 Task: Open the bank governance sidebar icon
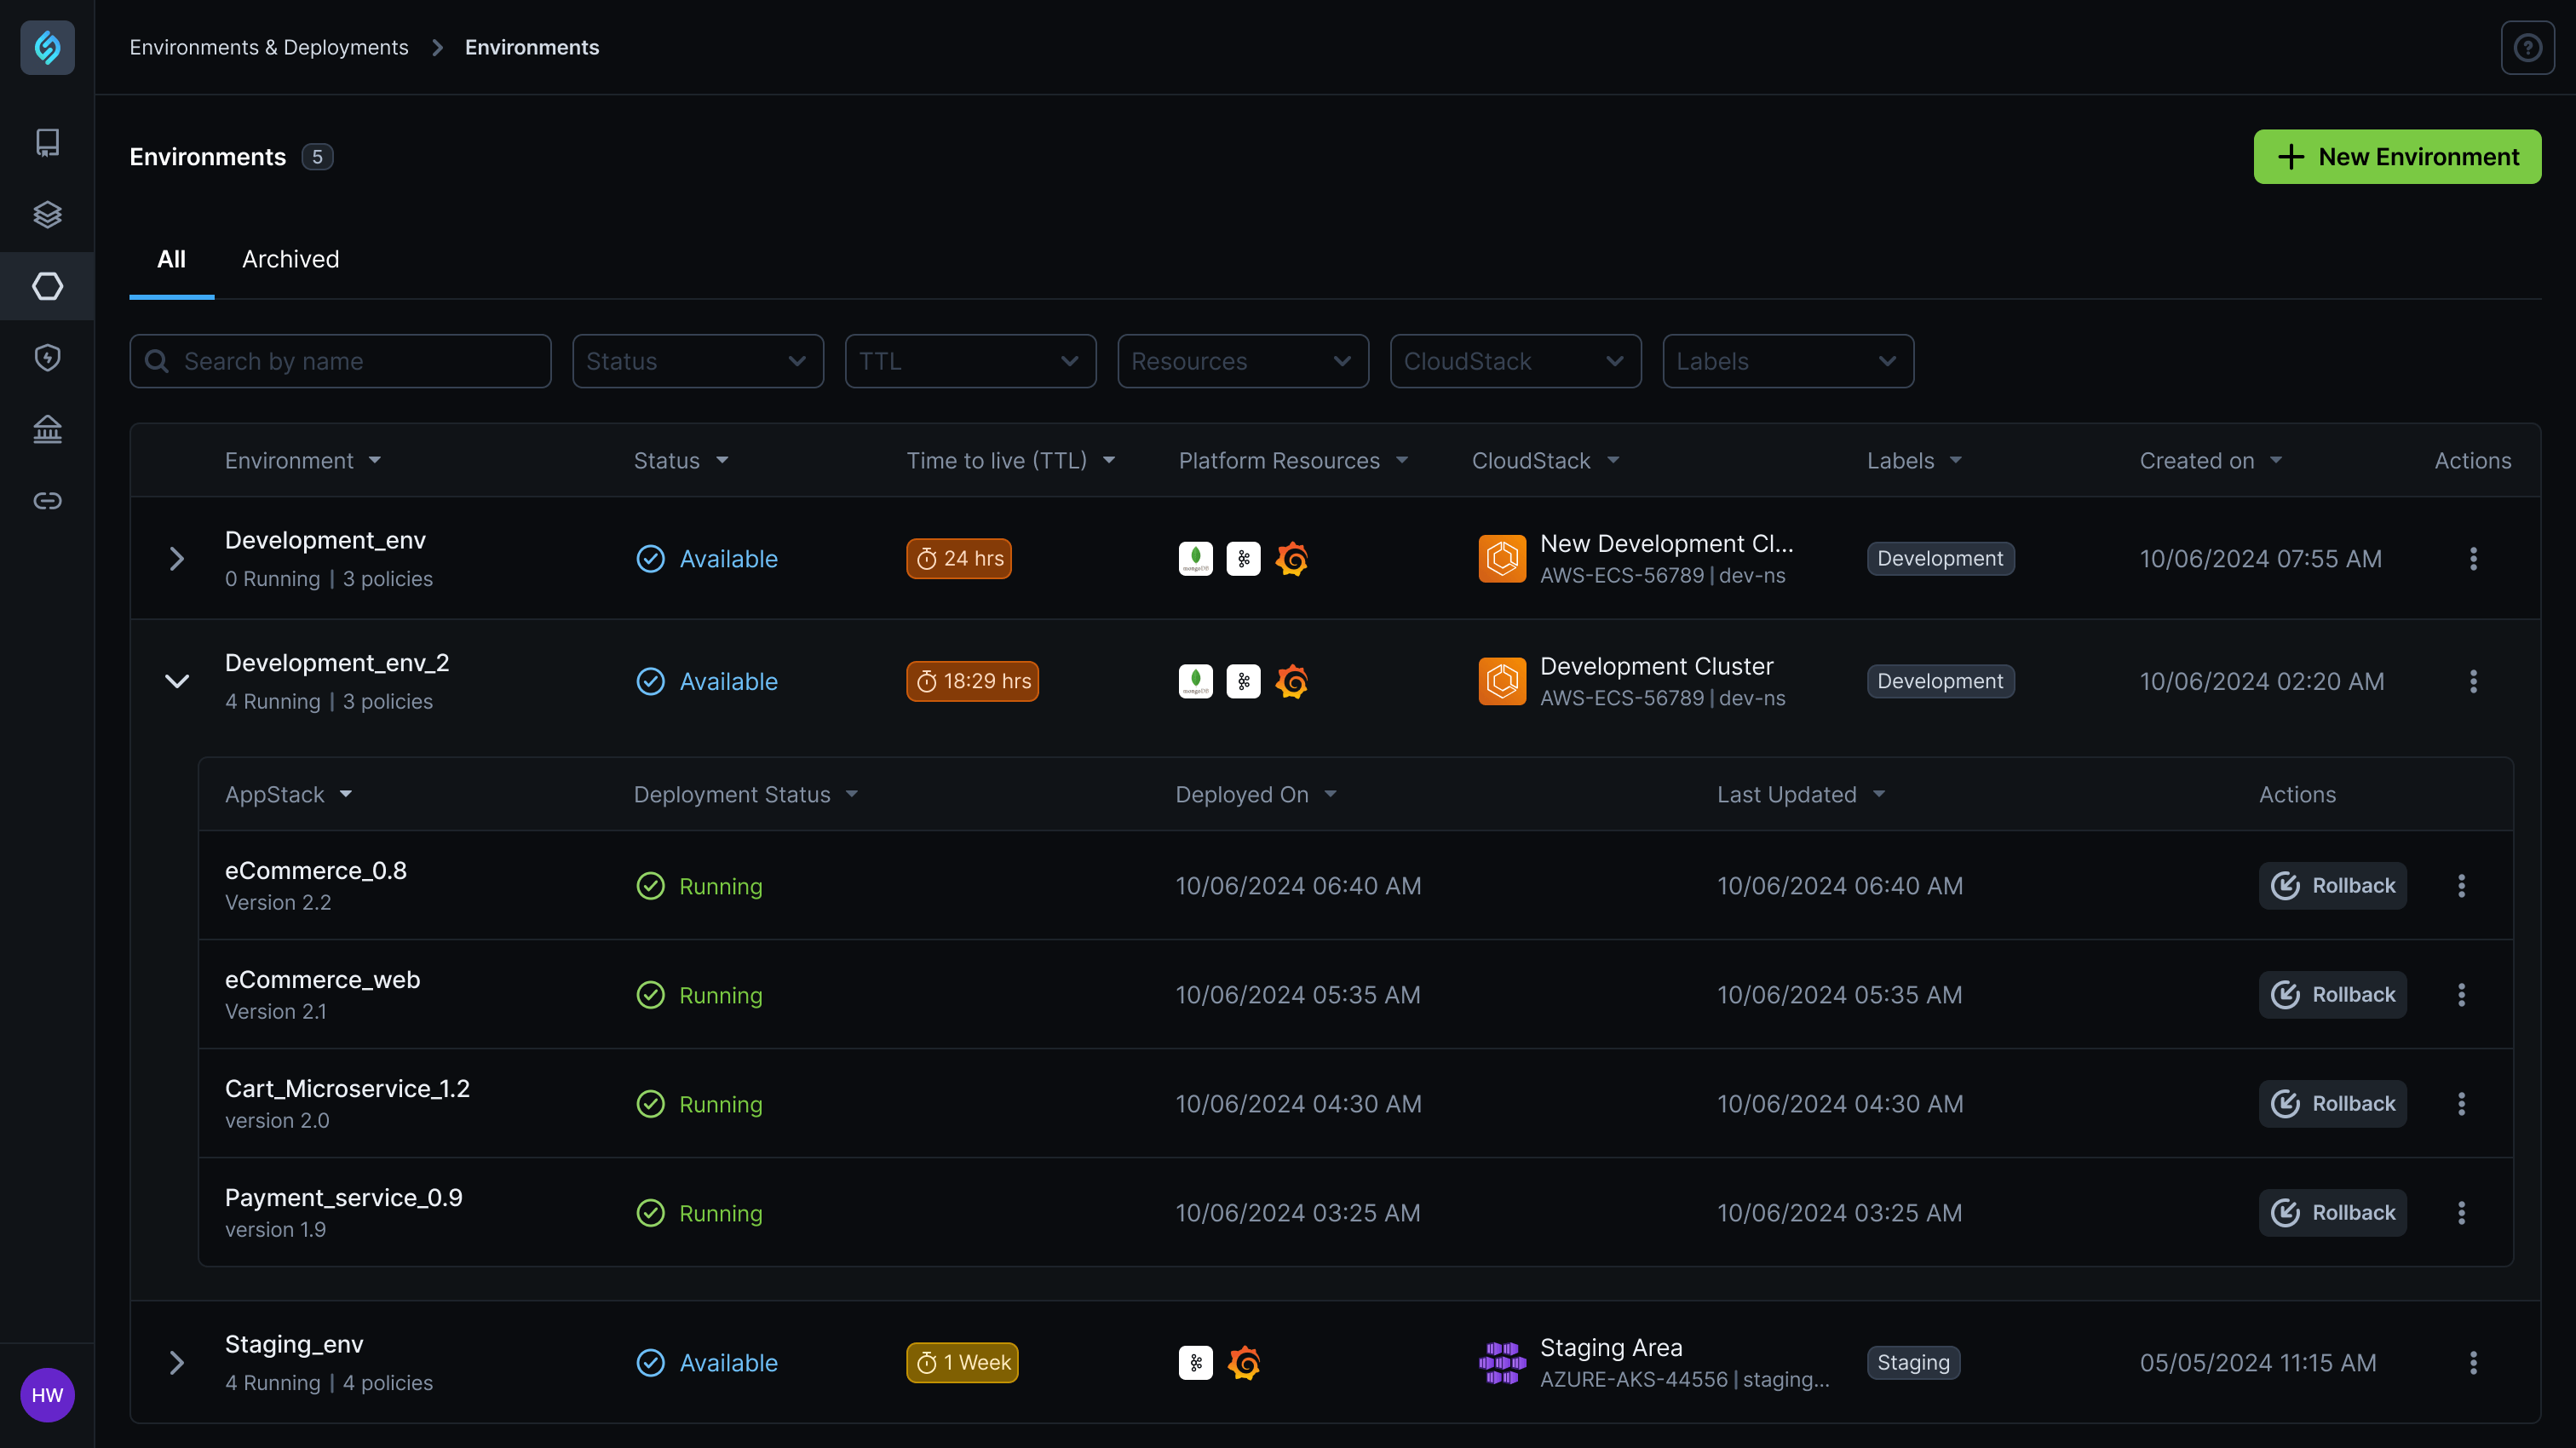(x=47, y=429)
